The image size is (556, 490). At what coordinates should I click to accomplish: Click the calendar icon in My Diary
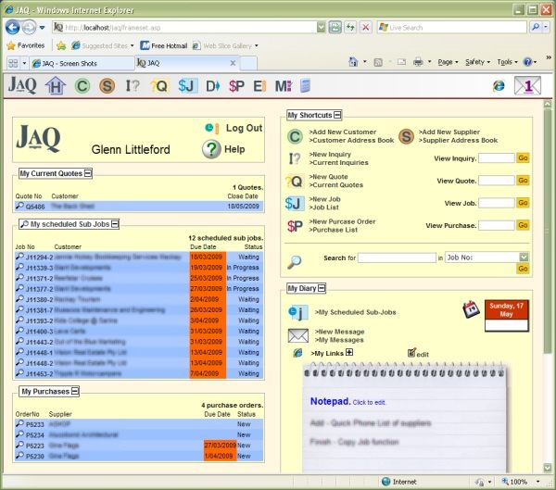472,309
